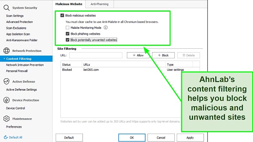Click the Device Protection heading

(26, 100)
